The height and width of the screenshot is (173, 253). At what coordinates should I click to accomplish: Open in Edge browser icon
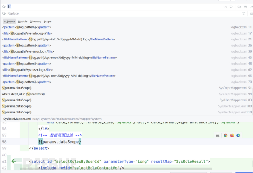(238, 136)
